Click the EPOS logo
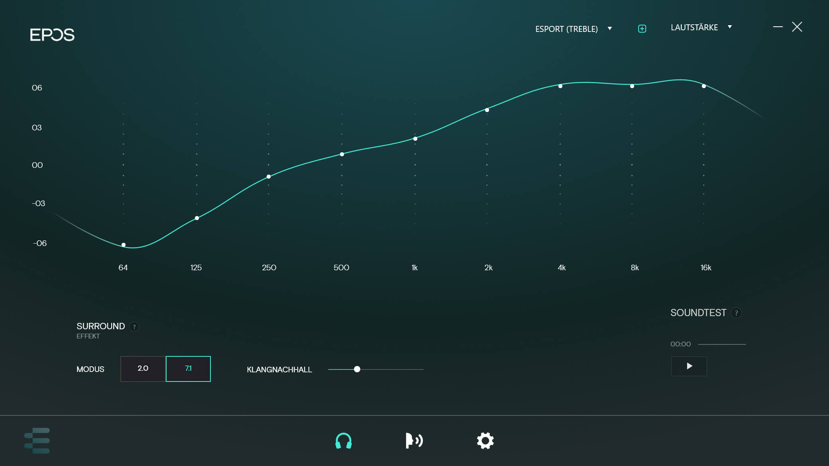Screen dimensions: 829x466 pyautogui.click(x=52, y=35)
